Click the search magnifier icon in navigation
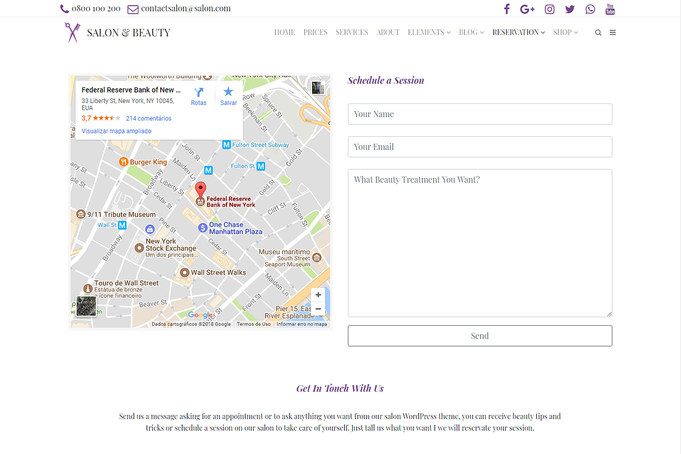Image resolution: width=681 pixels, height=454 pixels. [x=598, y=33]
